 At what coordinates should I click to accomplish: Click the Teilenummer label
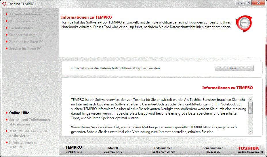pyautogui.click(x=163, y=148)
